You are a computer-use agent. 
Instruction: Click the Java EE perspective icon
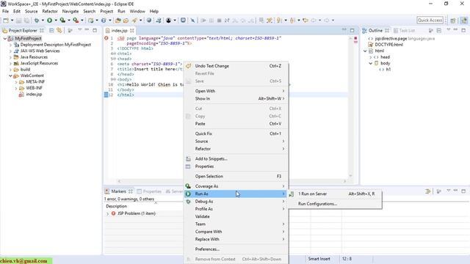[x=464, y=21]
